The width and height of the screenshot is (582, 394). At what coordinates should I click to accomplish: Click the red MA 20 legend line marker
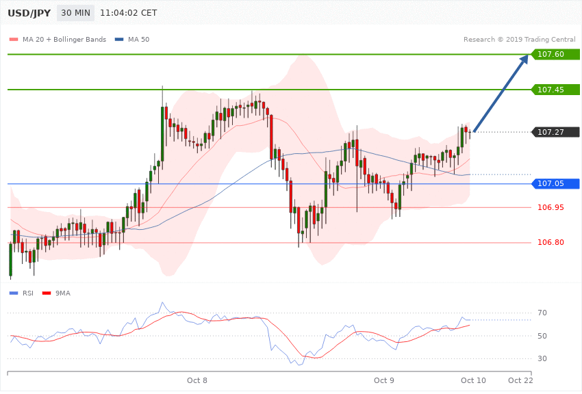(x=13, y=40)
